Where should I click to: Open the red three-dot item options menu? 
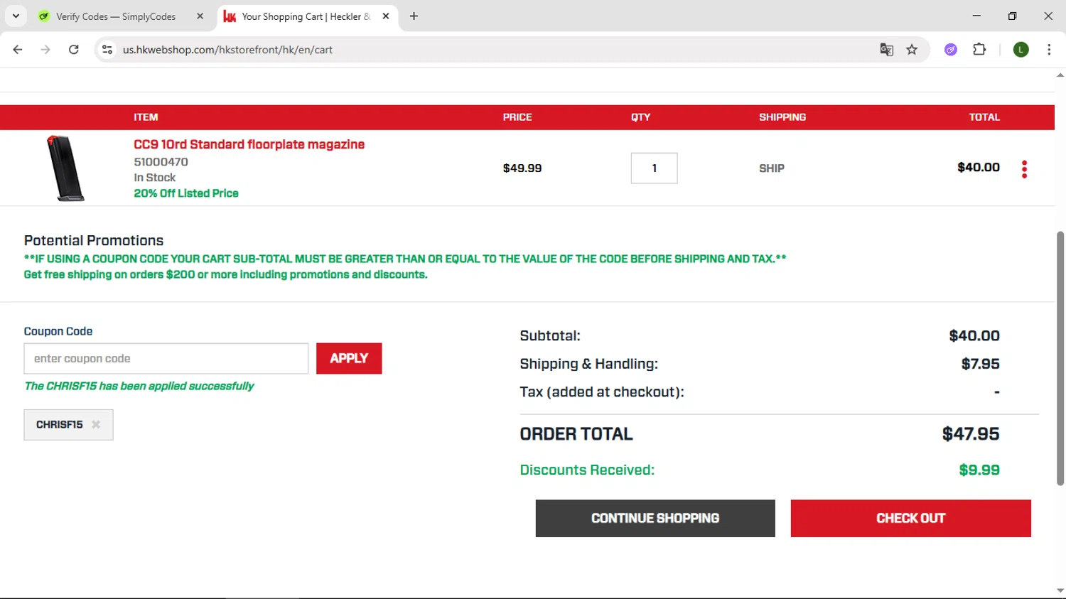tap(1024, 169)
